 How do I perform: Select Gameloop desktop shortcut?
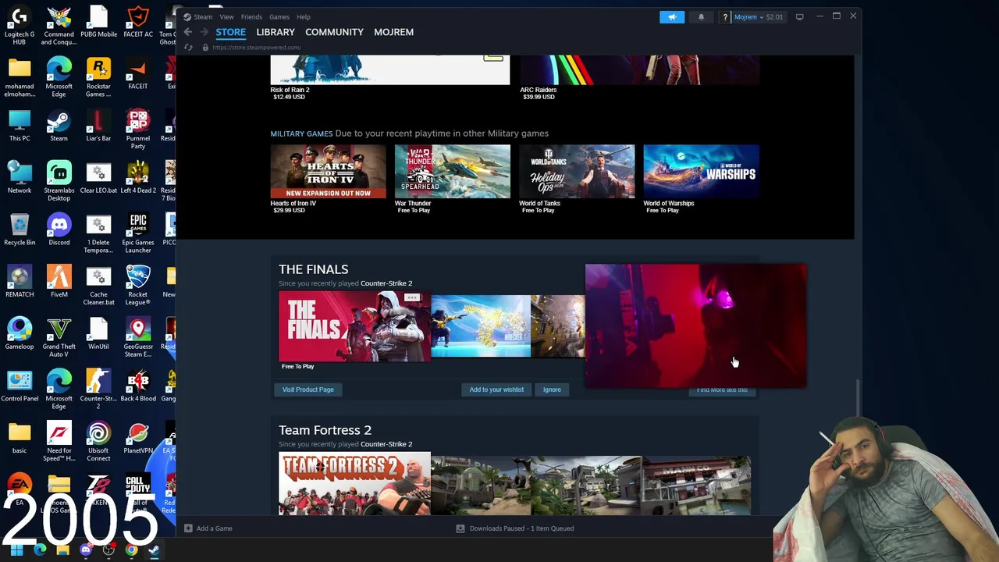click(x=20, y=334)
